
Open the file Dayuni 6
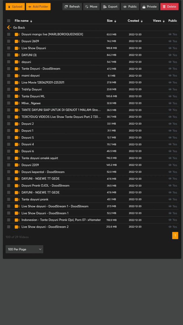tap(28, 151)
